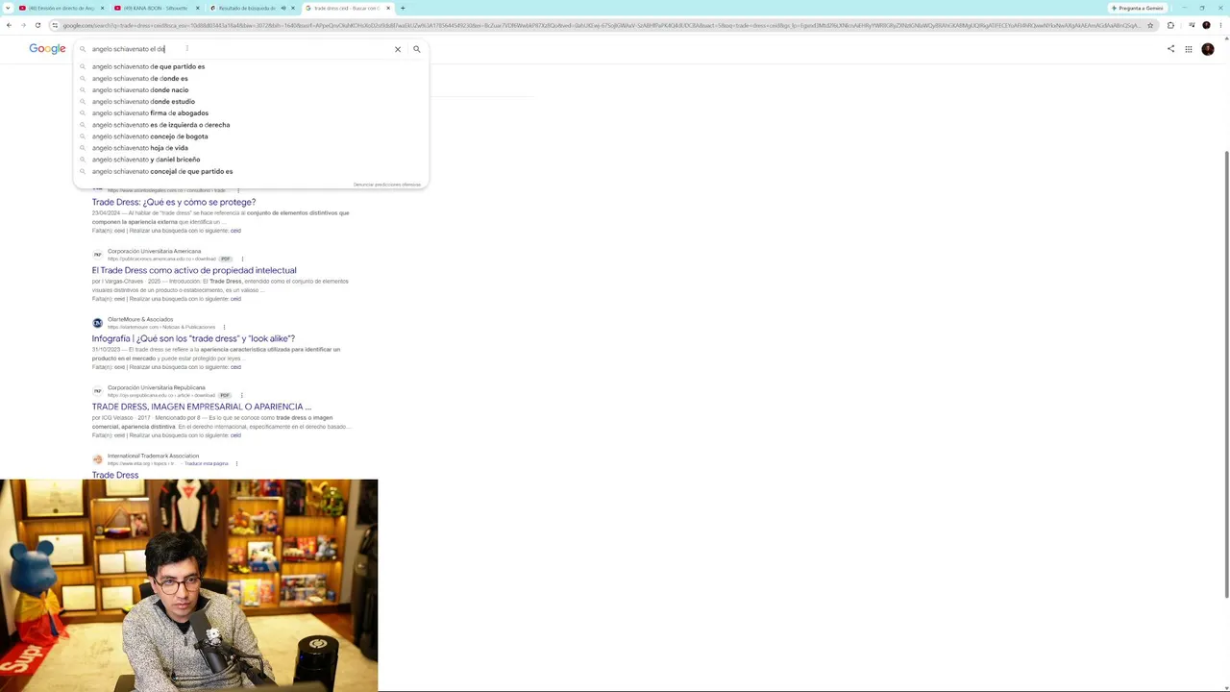1230x692 pixels.
Task: Mute the audio on the 'Resultado de búsqueda' tab
Action: 283,8
